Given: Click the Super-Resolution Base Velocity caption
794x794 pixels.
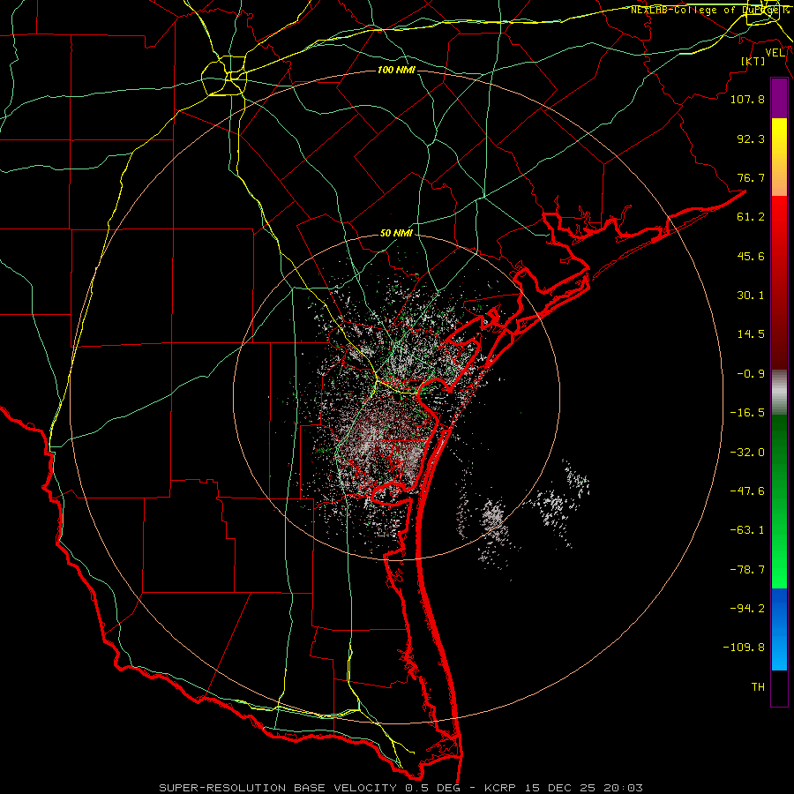Looking at the screenshot, I should point(401,788).
